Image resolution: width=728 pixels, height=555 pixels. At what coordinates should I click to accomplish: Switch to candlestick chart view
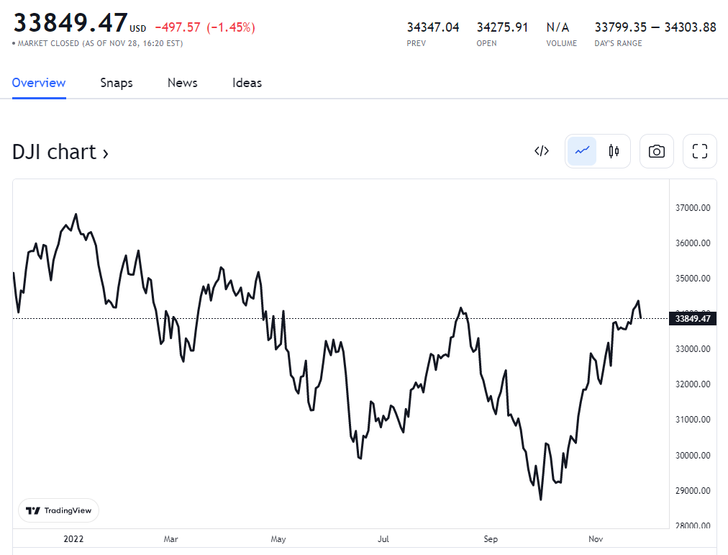click(614, 151)
